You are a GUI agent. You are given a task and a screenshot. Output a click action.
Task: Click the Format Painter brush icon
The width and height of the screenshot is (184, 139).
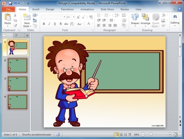[x=15, y=25]
